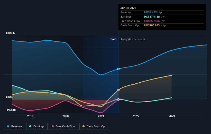Screen dimensions: 211x134
Task: Toggle the Free Cash Flow legend button
Action: (63, 127)
